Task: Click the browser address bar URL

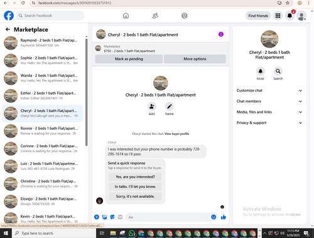Action: [75, 3]
